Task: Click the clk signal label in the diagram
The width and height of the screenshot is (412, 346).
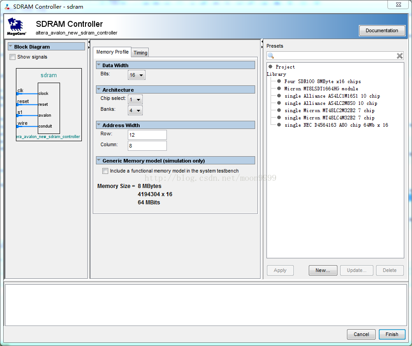Action: 20,90
